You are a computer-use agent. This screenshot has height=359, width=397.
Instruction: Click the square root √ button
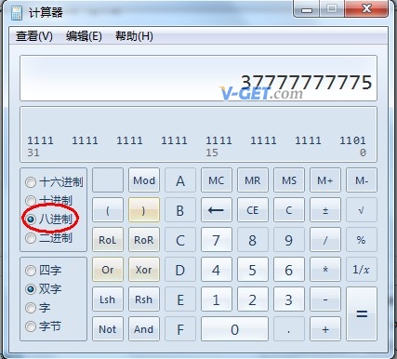pyautogui.click(x=362, y=210)
